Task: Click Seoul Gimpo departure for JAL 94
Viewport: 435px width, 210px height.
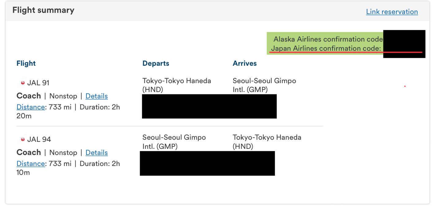Action: [174, 142]
